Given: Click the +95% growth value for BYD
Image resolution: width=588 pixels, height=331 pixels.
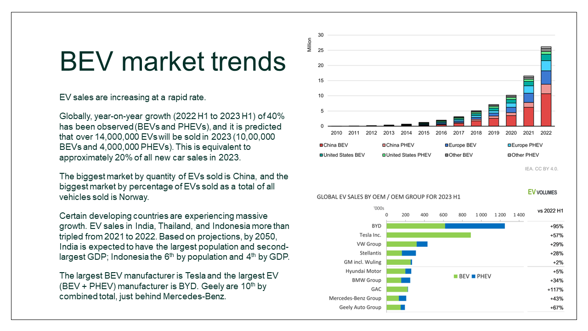Looking at the screenshot, I should (556, 226).
